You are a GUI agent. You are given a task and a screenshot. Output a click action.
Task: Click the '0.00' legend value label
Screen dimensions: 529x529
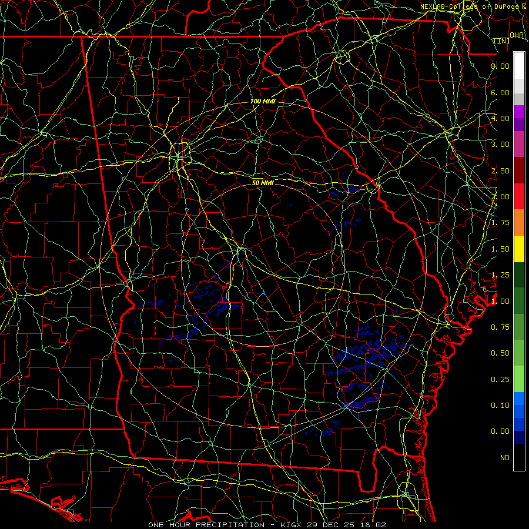[500, 431]
